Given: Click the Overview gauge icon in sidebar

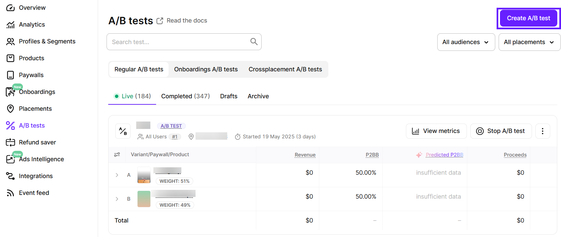Looking at the screenshot, I should [x=10, y=8].
